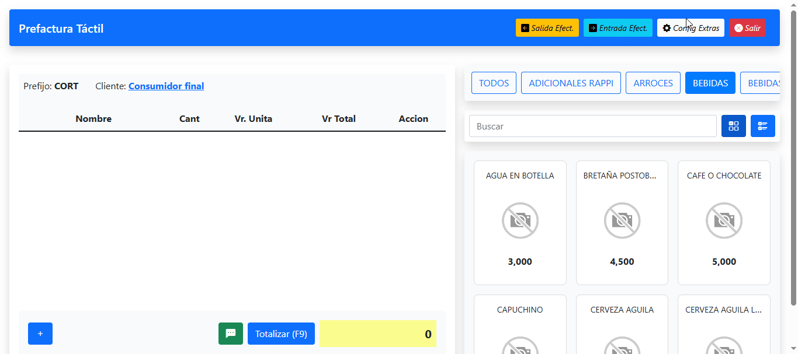The height and width of the screenshot is (354, 798).
Task: Click the green comment note icon
Action: 230,334
